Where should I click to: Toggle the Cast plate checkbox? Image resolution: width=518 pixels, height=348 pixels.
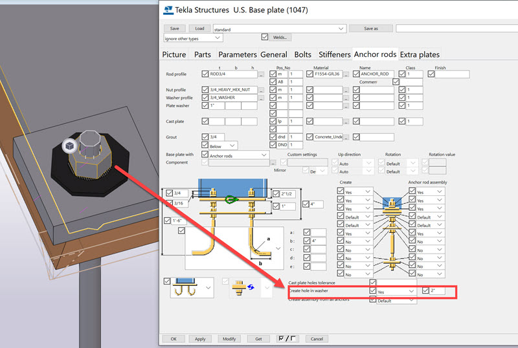coord(205,121)
